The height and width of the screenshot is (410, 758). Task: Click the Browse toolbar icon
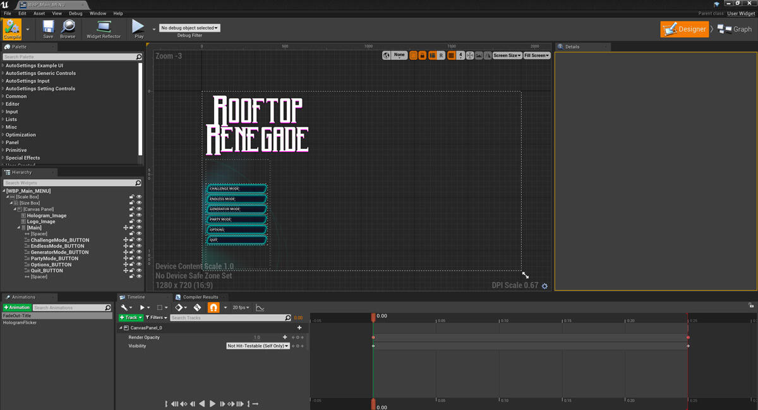pos(68,29)
